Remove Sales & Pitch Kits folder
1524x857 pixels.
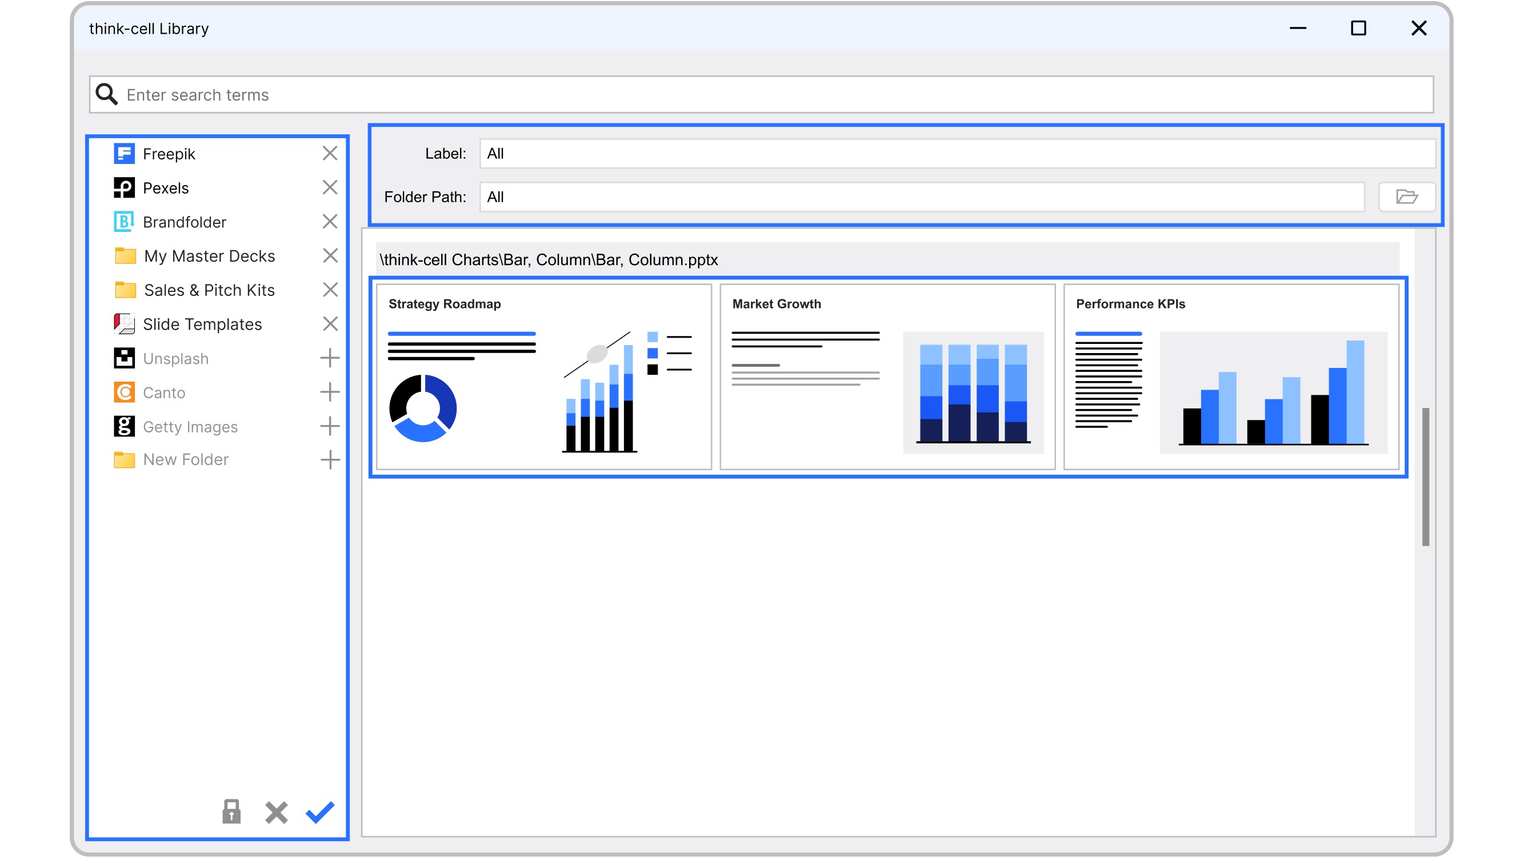(330, 290)
